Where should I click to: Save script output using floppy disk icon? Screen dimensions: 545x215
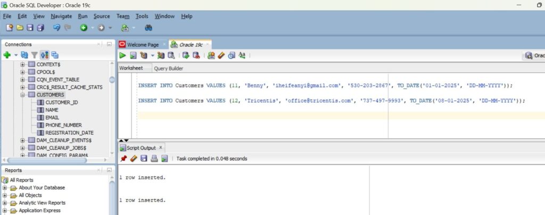144,158
